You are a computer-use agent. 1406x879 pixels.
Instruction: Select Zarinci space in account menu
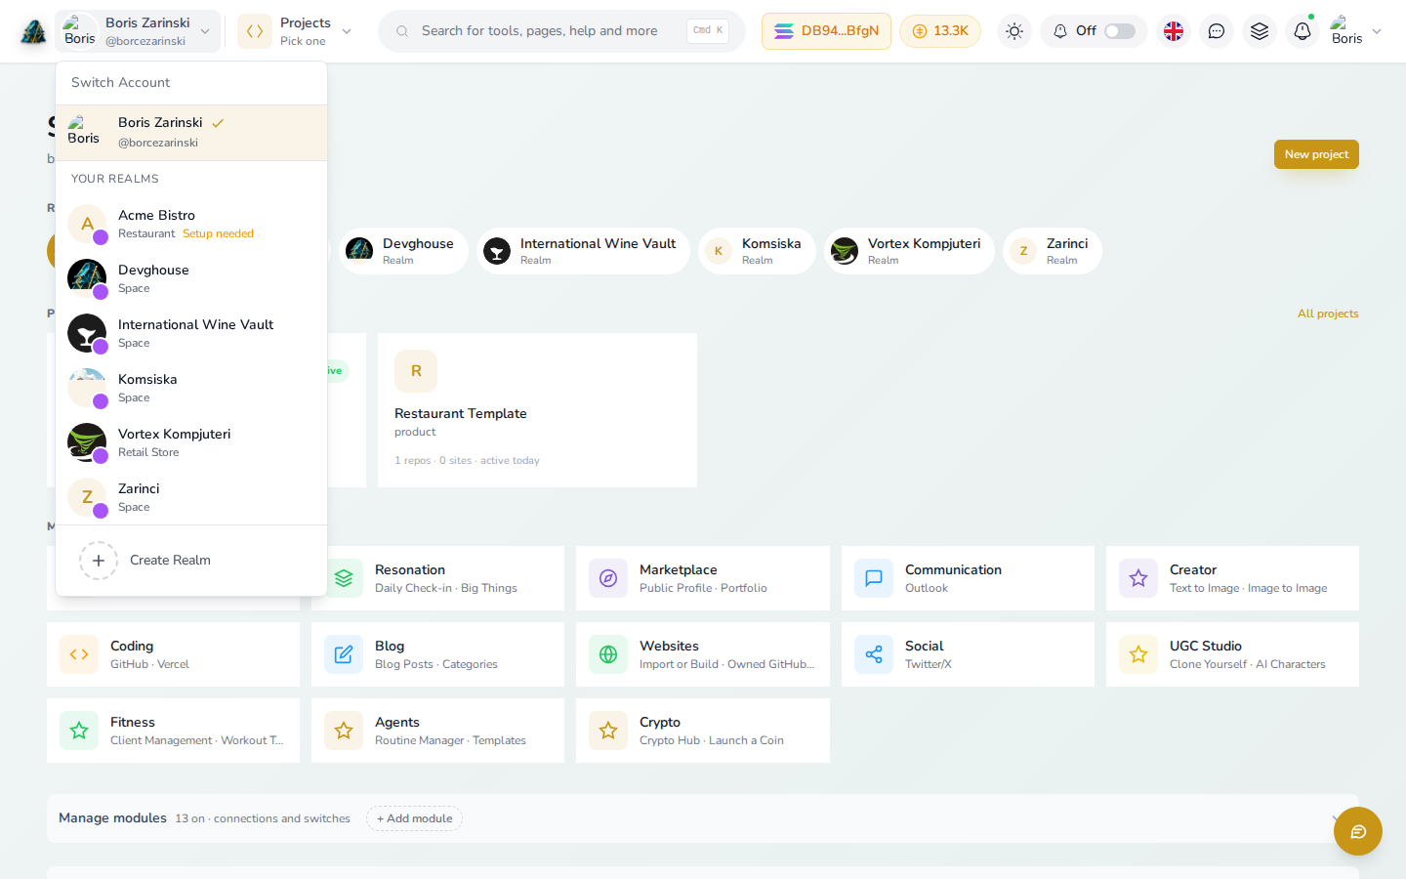pos(191,497)
